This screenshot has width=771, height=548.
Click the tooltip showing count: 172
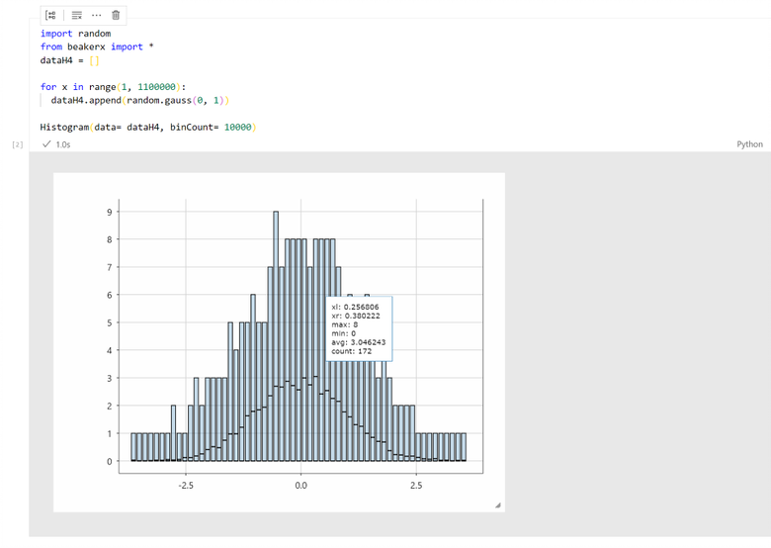click(359, 328)
